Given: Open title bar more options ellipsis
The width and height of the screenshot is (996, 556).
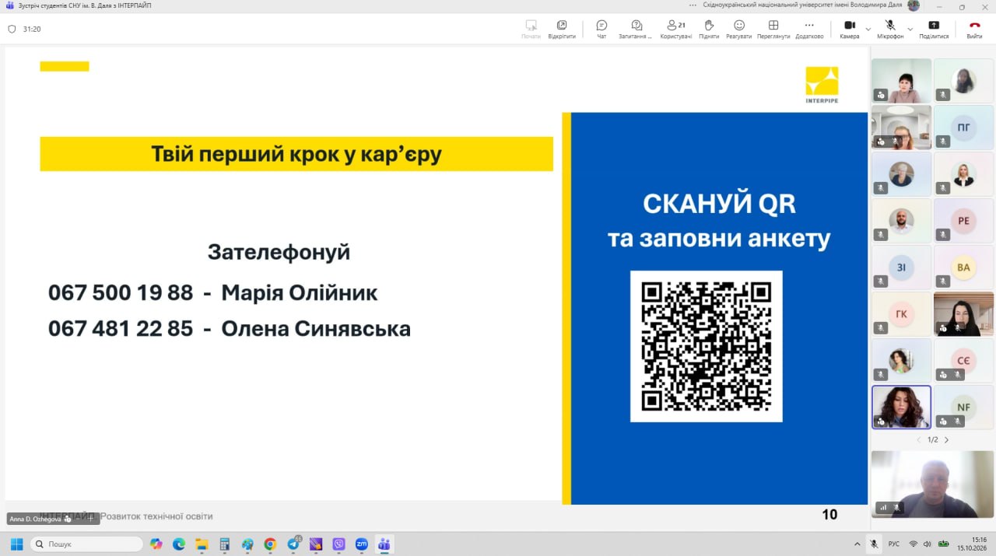Looking at the screenshot, I should tap(693, 5).
